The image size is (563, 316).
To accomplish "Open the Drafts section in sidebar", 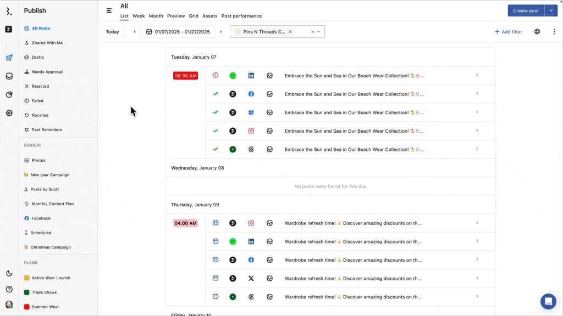I will point(37,57).
